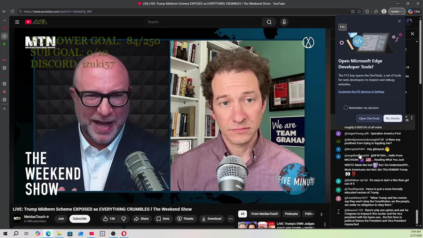Open the MeidasTouch channel avatar
The width and height of the screenshot is (423, 238).
[x=17, y=218]
